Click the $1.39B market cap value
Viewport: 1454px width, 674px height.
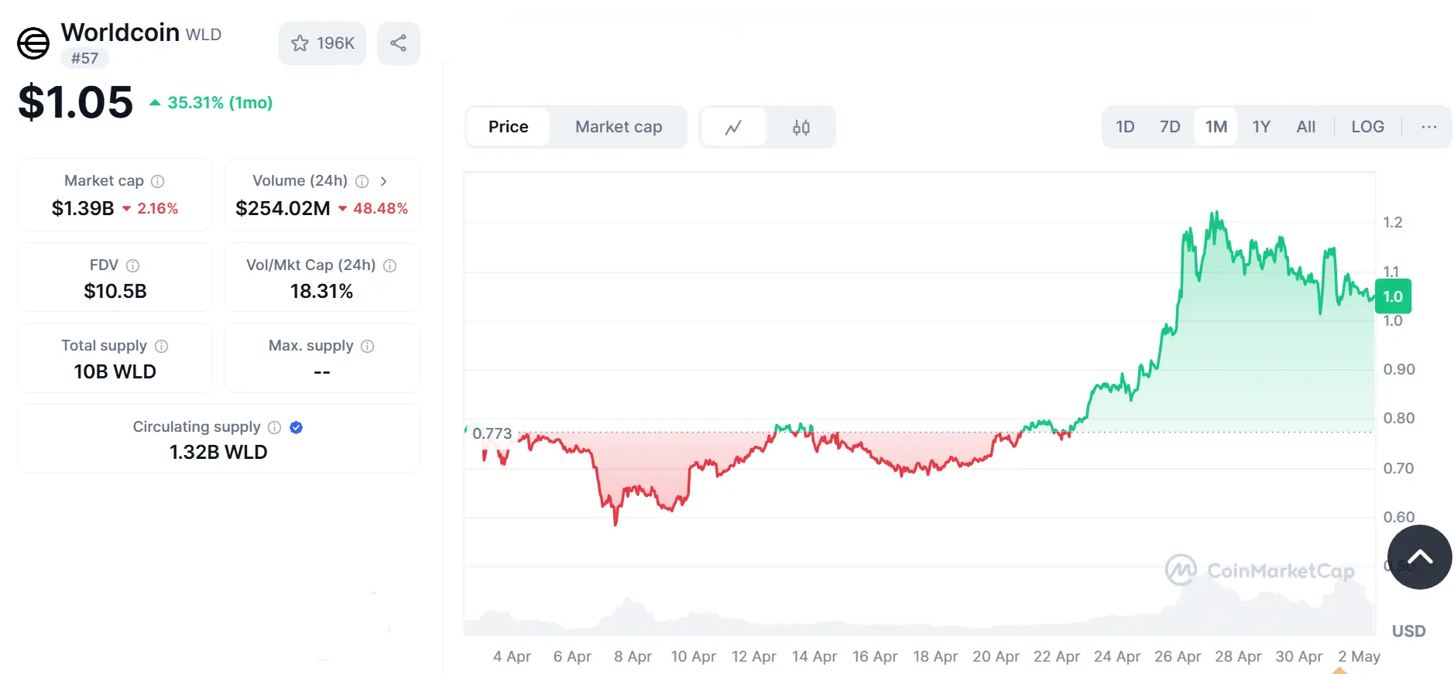pos(83,208)
